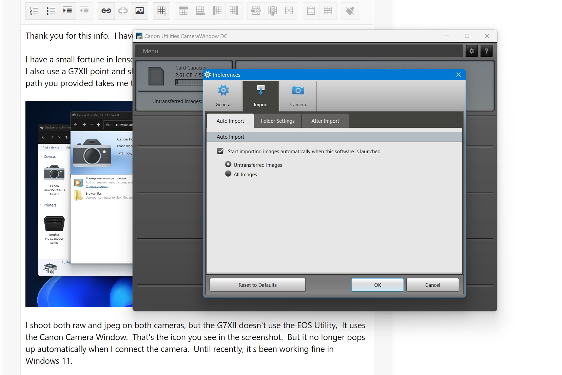This screenshot has height=375, width=562.
Task: Open CameraWindow help with the question mark
Action: tap(486, 51)
